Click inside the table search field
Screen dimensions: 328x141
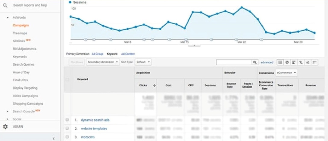(x=234, y=62)
